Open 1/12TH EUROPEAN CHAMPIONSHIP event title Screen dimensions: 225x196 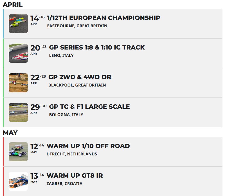(x=104, y=18)
